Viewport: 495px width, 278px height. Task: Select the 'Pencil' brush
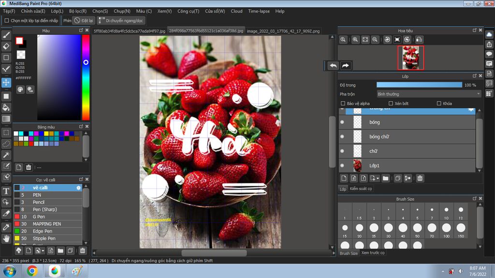pos(48,202)
